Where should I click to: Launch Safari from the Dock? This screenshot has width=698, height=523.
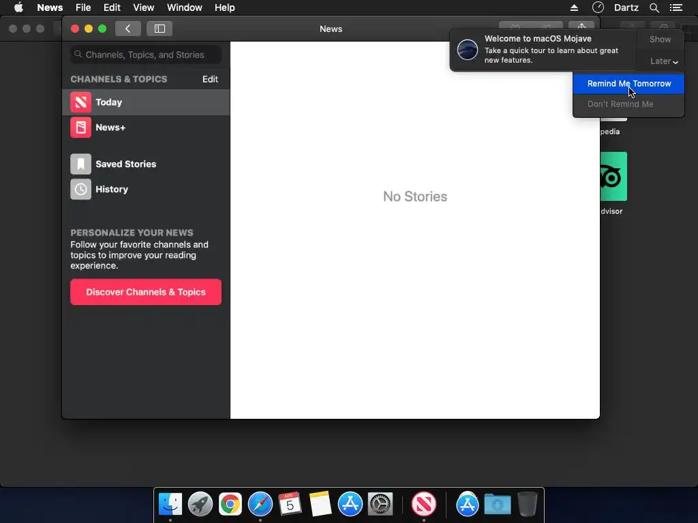point(260,504)
